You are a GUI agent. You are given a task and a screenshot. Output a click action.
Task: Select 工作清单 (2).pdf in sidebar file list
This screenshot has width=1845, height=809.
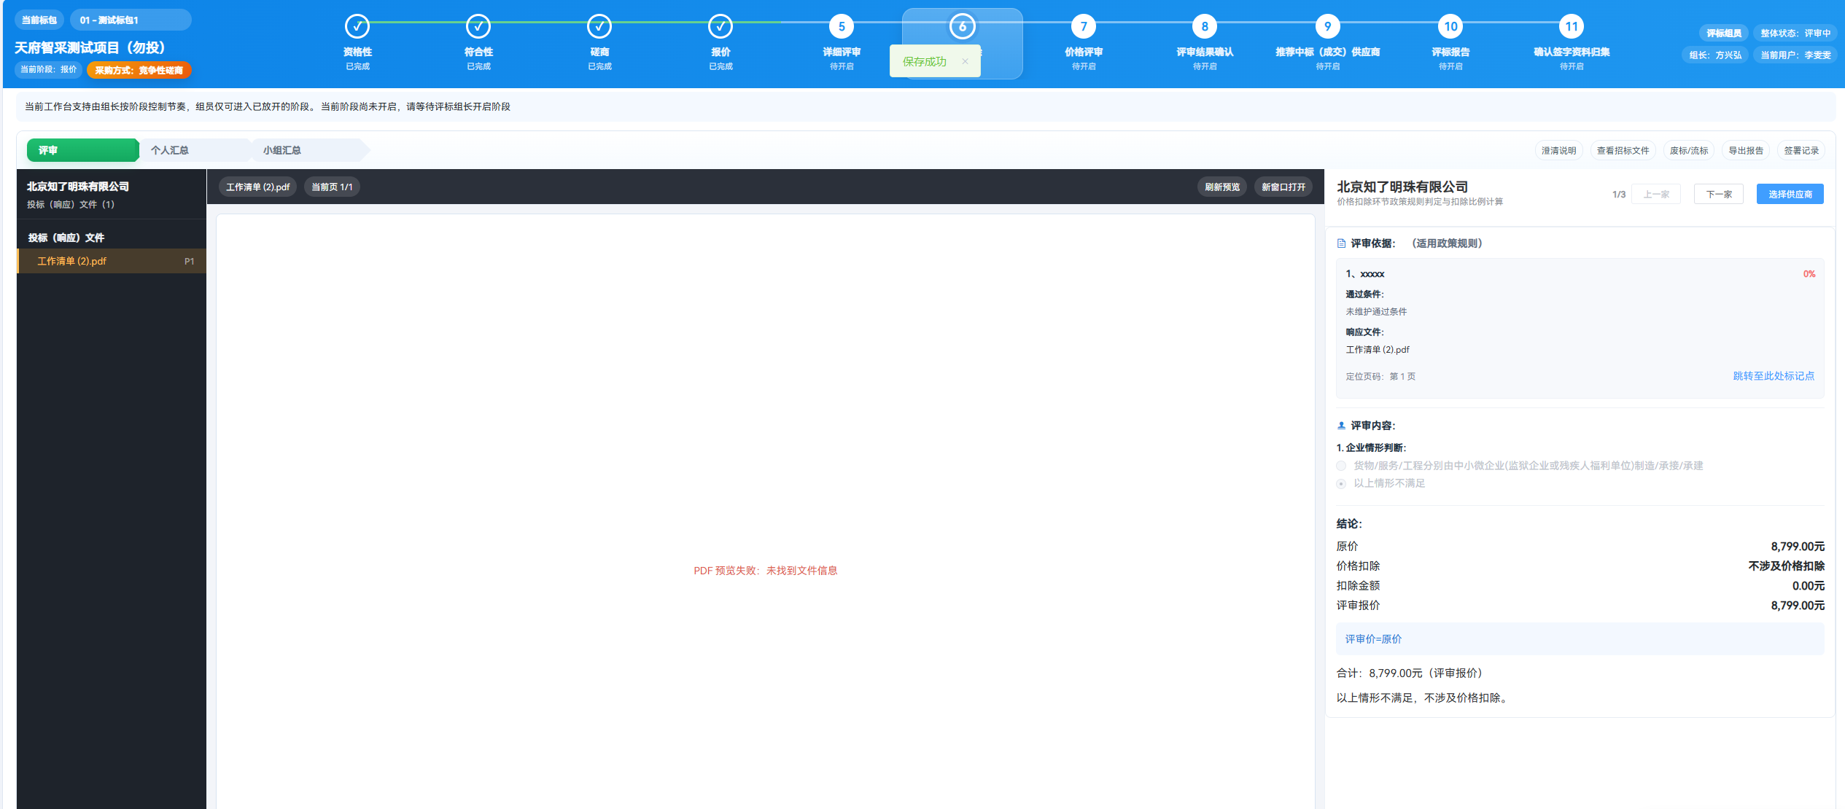[x=112, y=261]
